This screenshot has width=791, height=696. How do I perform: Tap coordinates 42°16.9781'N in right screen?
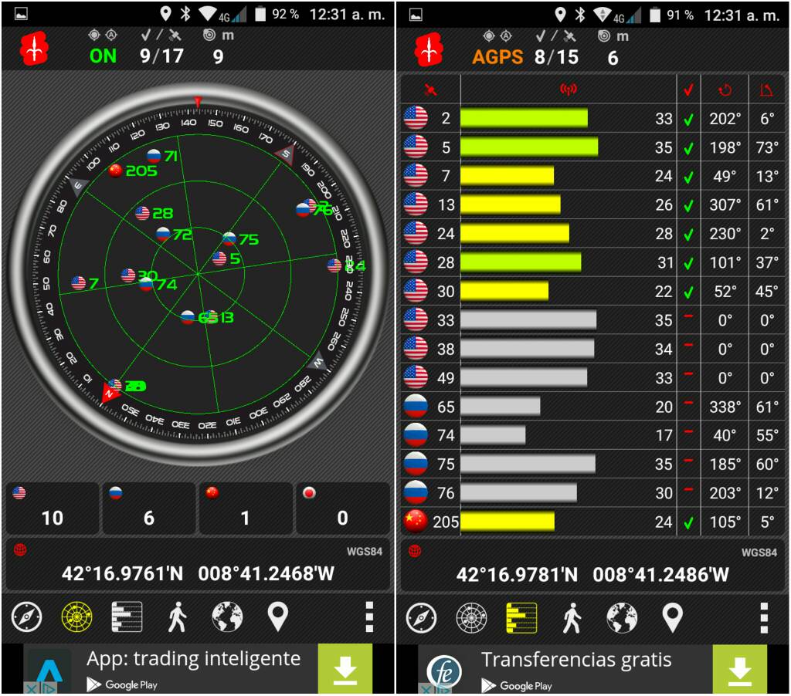[517, 575]
